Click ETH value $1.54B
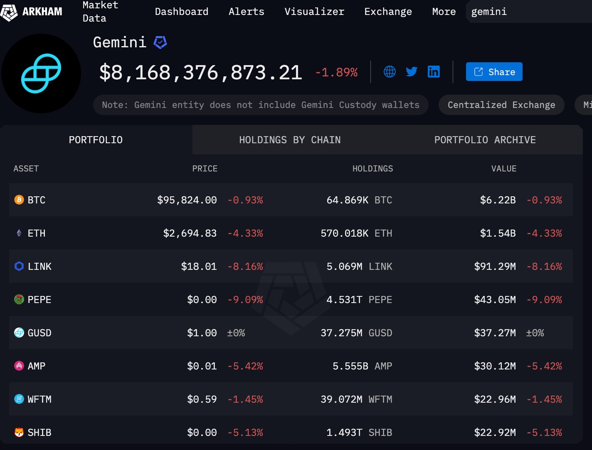Viewport: 592px width, 450px height. [498, 233]
